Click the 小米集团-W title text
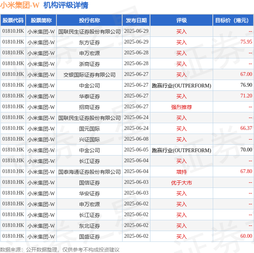This screenshot has height=253, width=254. point(20,5)
